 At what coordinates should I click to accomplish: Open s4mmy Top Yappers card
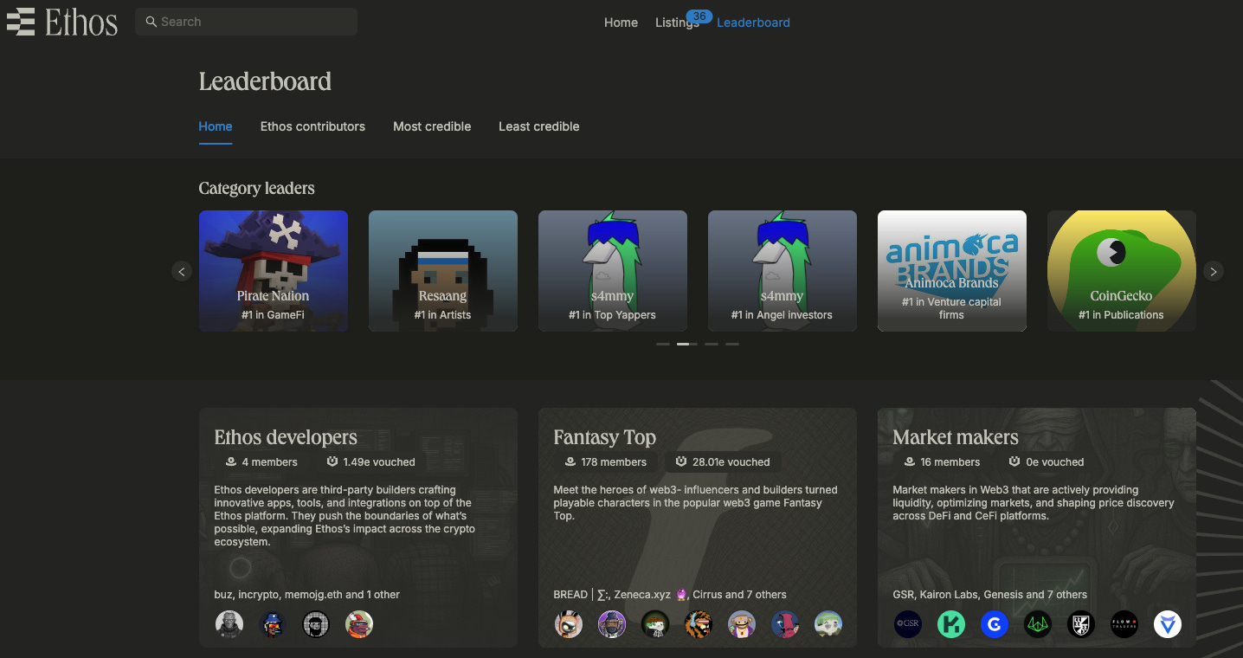click(613, 271)
